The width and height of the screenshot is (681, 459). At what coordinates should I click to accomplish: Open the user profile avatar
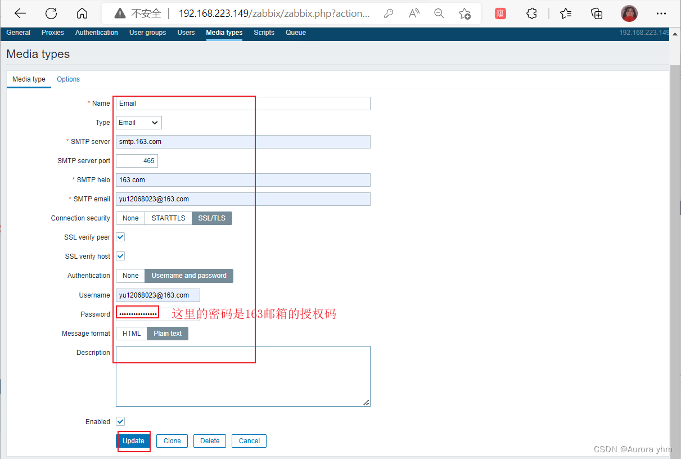click(629, 13)
